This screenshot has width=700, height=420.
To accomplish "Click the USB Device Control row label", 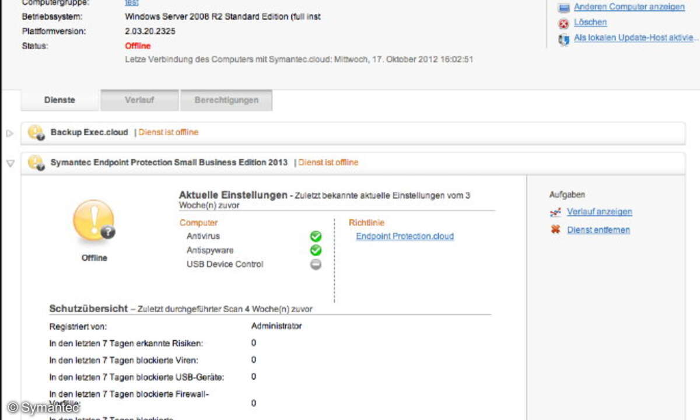I will click(x=225, y=264).
